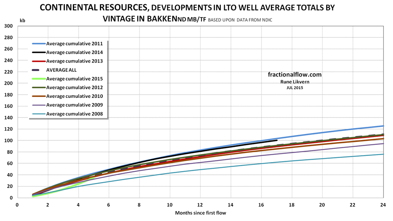Click the end of the black 2014 curve

[x=277, y=140]
